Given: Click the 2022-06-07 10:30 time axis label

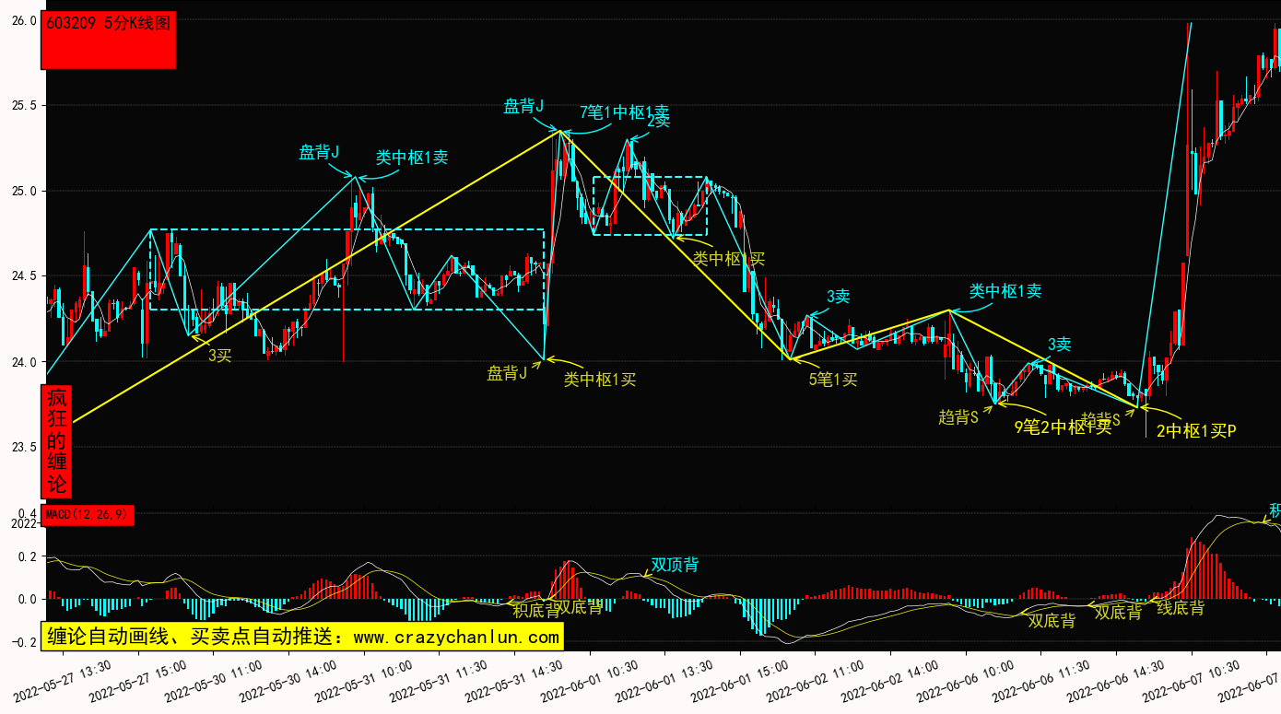Looking at the screenshot, I should pos(1182,681).
